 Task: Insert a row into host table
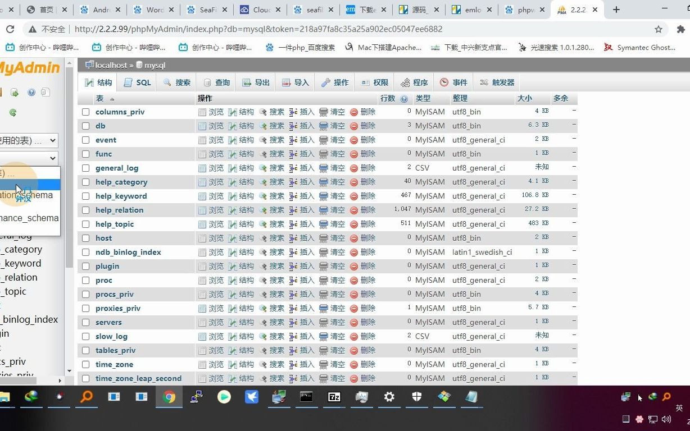tap(302, 238)
